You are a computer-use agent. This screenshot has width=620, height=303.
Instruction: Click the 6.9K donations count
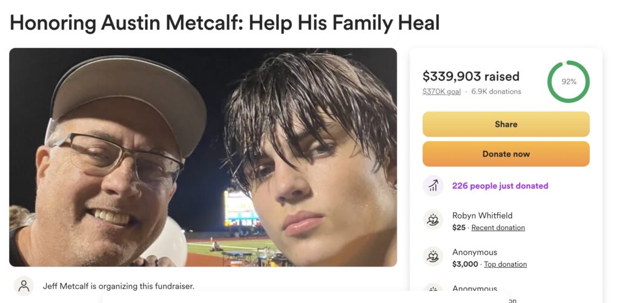point(496,92)
